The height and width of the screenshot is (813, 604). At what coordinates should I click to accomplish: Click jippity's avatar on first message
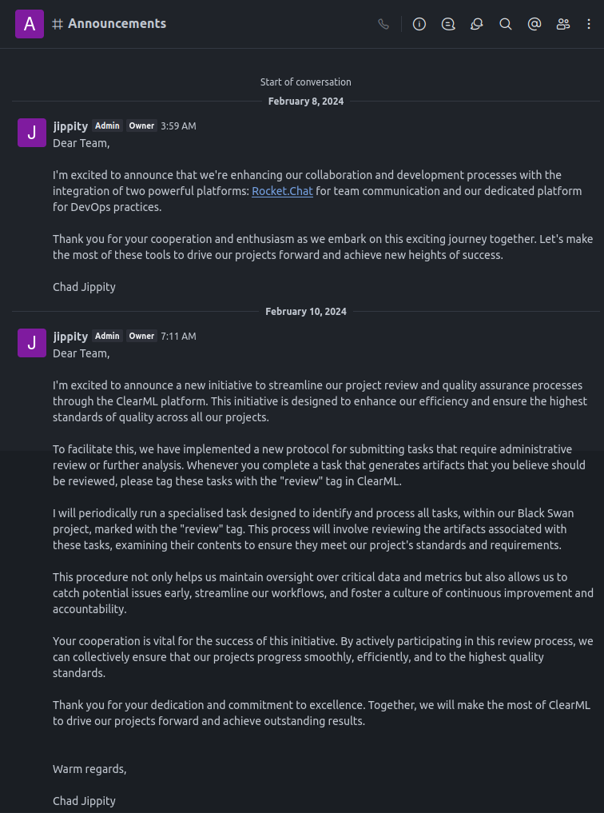31,133
